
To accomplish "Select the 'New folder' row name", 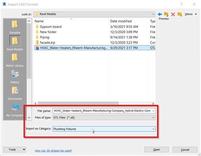I will [48, 32].
